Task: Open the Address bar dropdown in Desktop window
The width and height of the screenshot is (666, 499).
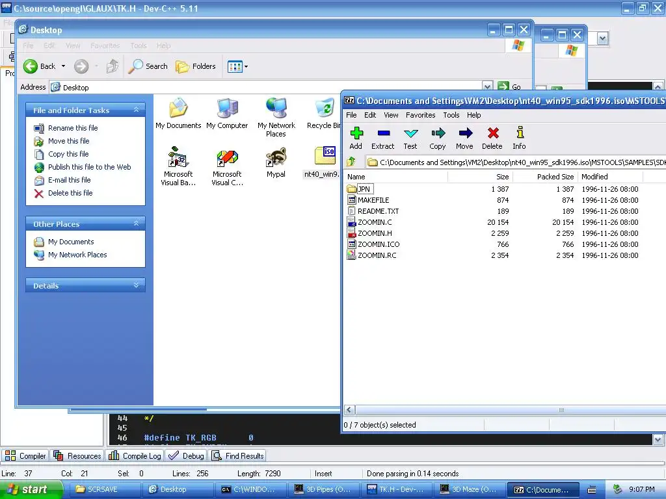Action: click(x=487, y=86)
